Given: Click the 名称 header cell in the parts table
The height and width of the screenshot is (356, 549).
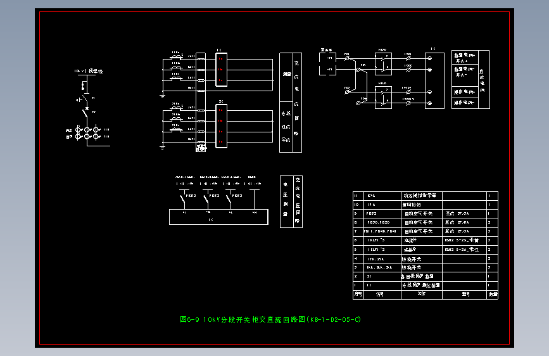Looking at the screenshot, I should 422,295.
